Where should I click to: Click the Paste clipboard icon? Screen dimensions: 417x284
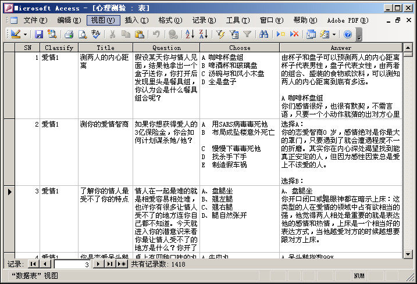coord(140,34)
